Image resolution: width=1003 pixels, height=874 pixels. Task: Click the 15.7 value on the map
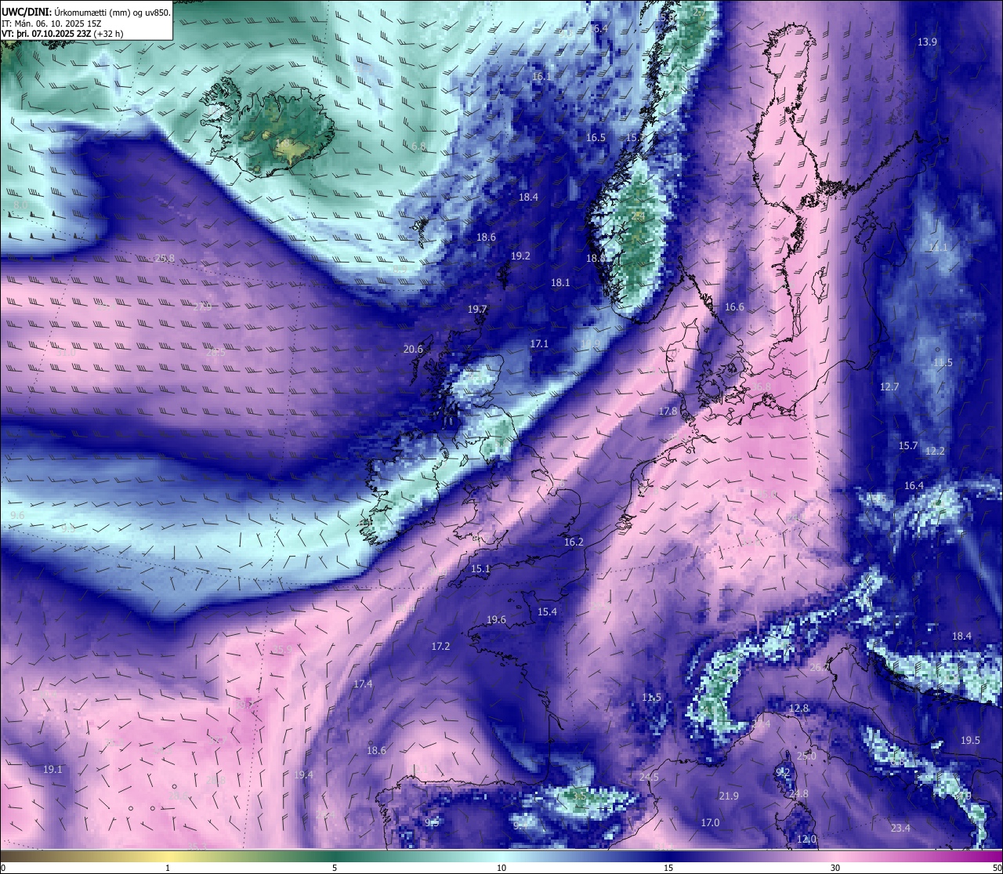(907, 446)
